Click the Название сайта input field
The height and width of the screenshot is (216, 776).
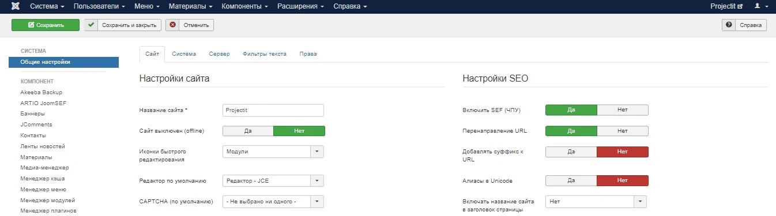[273, 110]
